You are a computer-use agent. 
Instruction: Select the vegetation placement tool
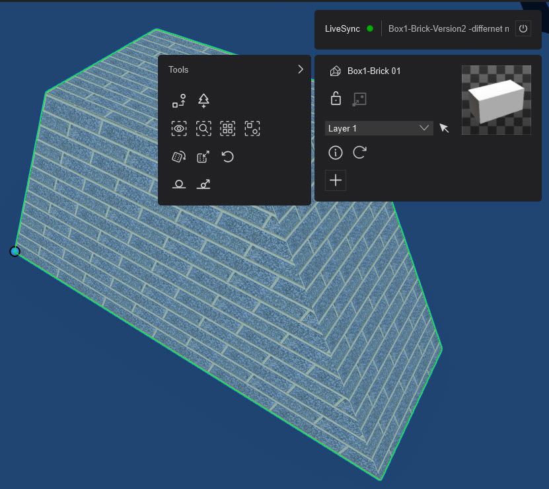[x=203, y=100]
